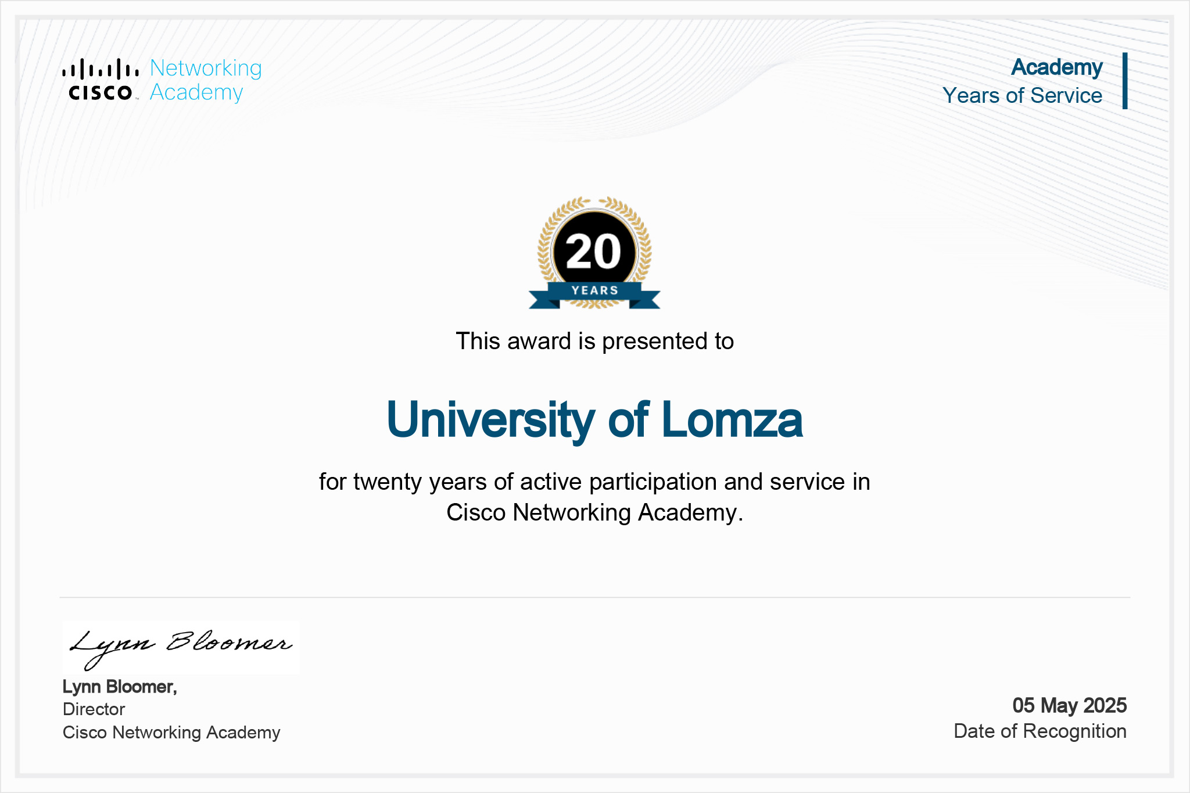1190x793 pixels.
Task: Click the printed name Lynn Bloomer
Action: tap(120, 687)
